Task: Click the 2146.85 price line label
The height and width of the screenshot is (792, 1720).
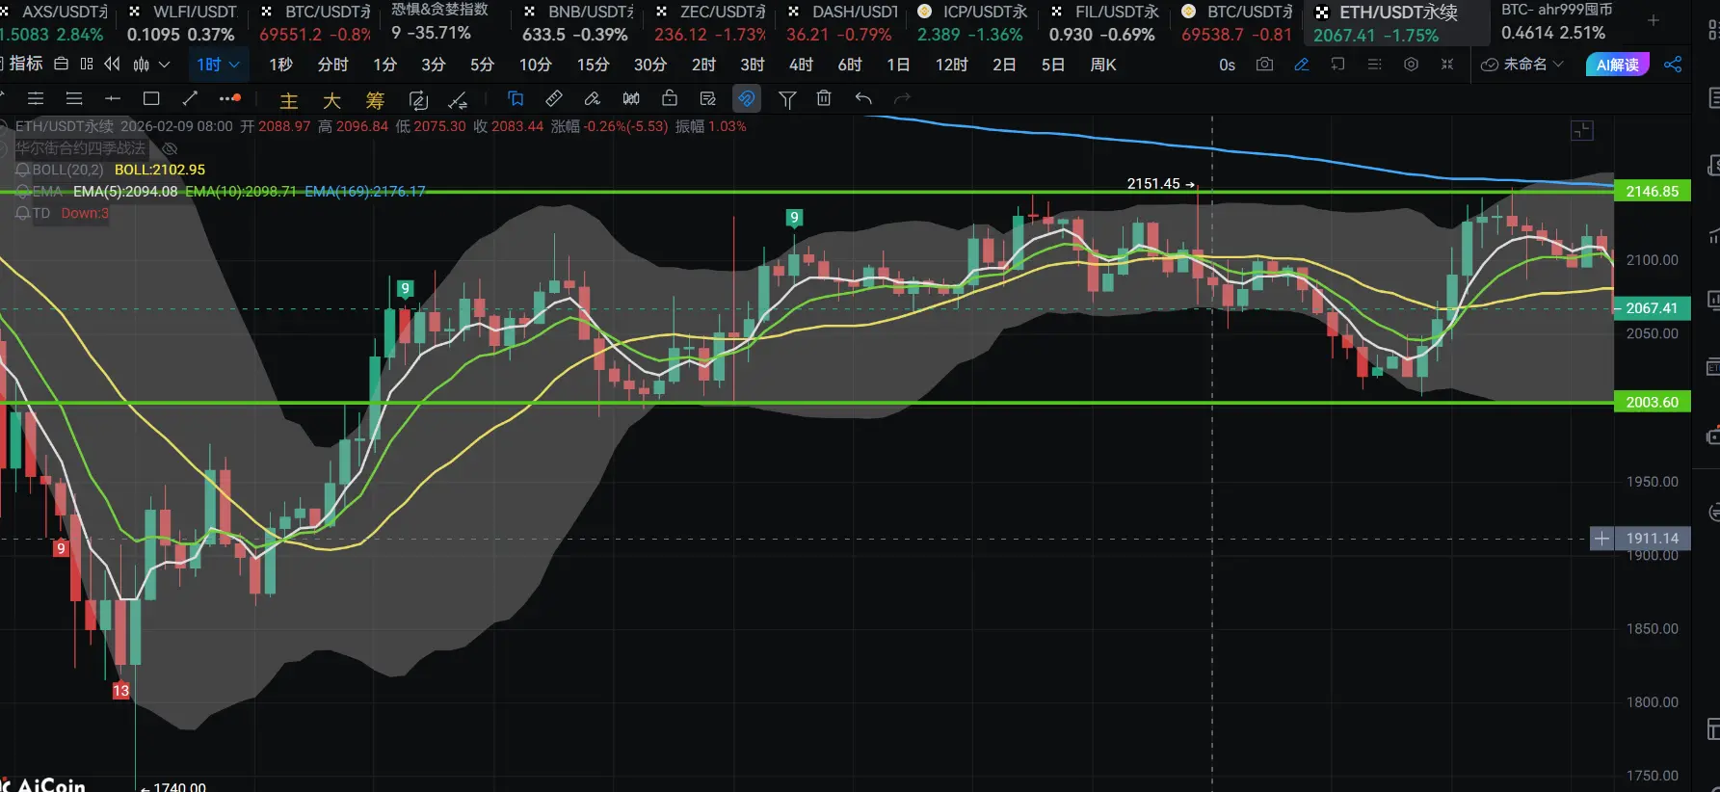Action: pyautogui.click(x=1652, y=192)
